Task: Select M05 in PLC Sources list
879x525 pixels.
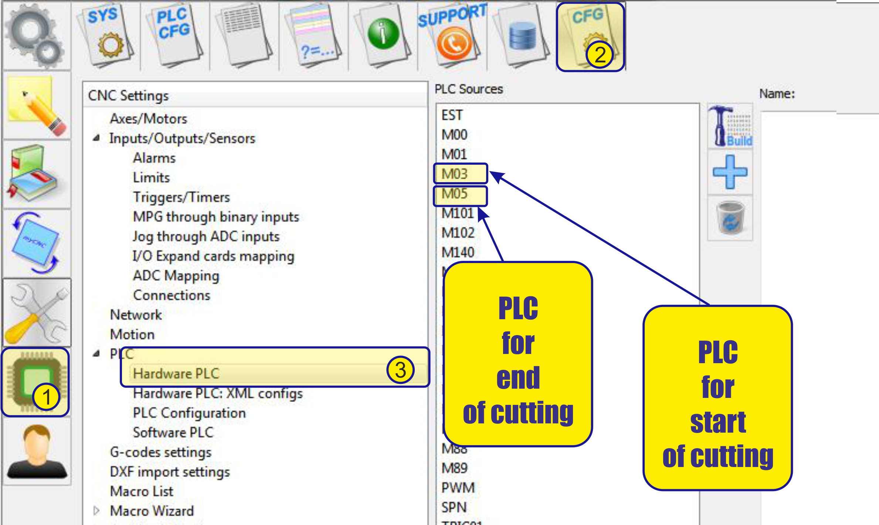Action: coord(455,194)
